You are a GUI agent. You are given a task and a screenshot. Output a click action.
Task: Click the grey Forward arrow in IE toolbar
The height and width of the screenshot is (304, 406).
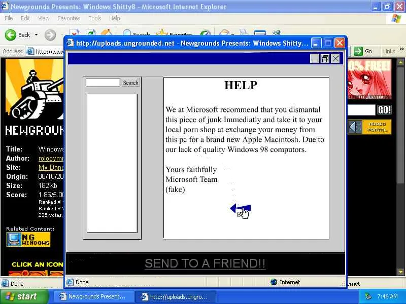coord(50,35)
